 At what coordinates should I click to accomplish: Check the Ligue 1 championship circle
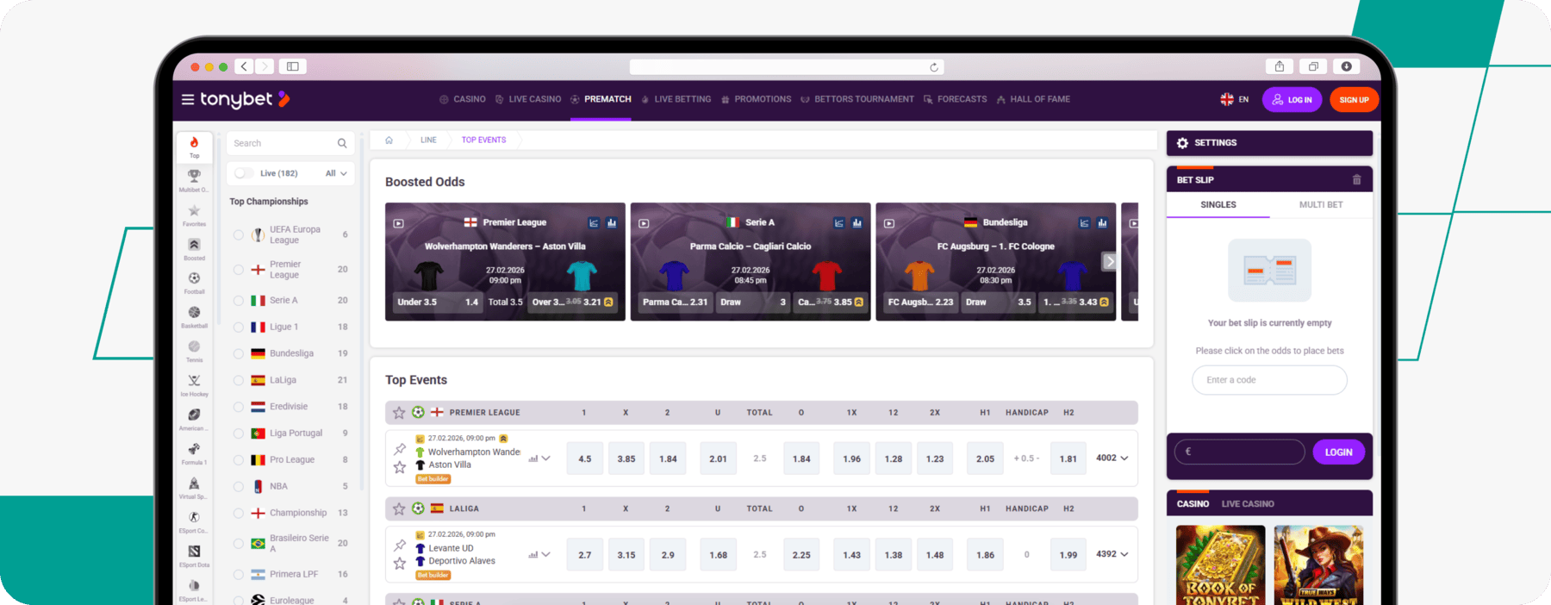click(239, 327)
